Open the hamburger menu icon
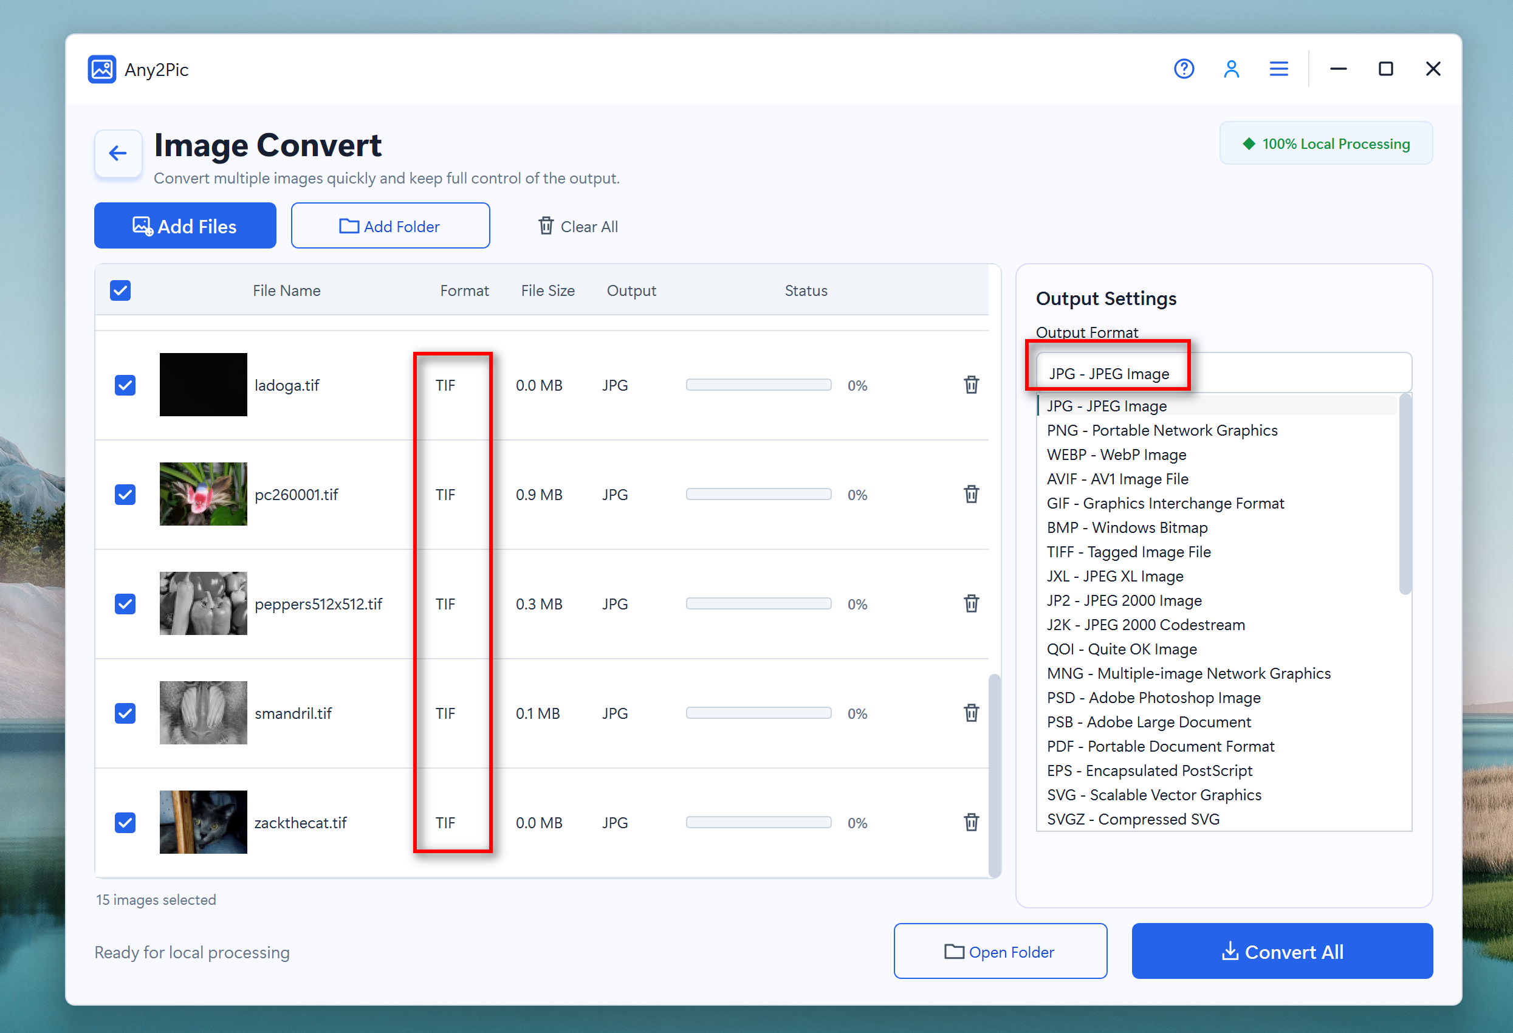The height and width of the screenshot is (1033, 1513). tap(1278, 68)
